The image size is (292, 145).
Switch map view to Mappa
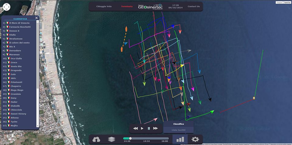[x=279, y=2]
